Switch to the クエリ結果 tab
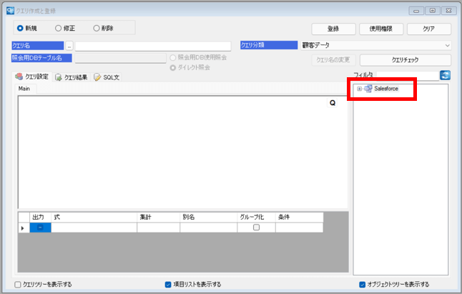The height and width of the screenshot is (294, 462). 72,77
